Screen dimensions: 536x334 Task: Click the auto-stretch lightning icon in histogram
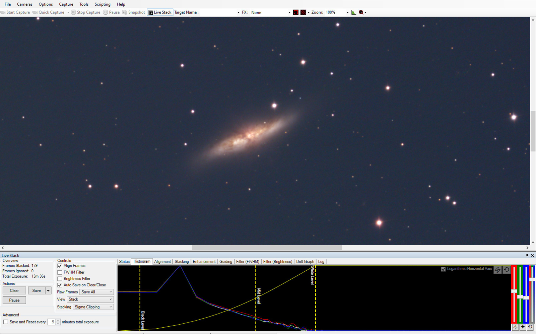point(498,270)
